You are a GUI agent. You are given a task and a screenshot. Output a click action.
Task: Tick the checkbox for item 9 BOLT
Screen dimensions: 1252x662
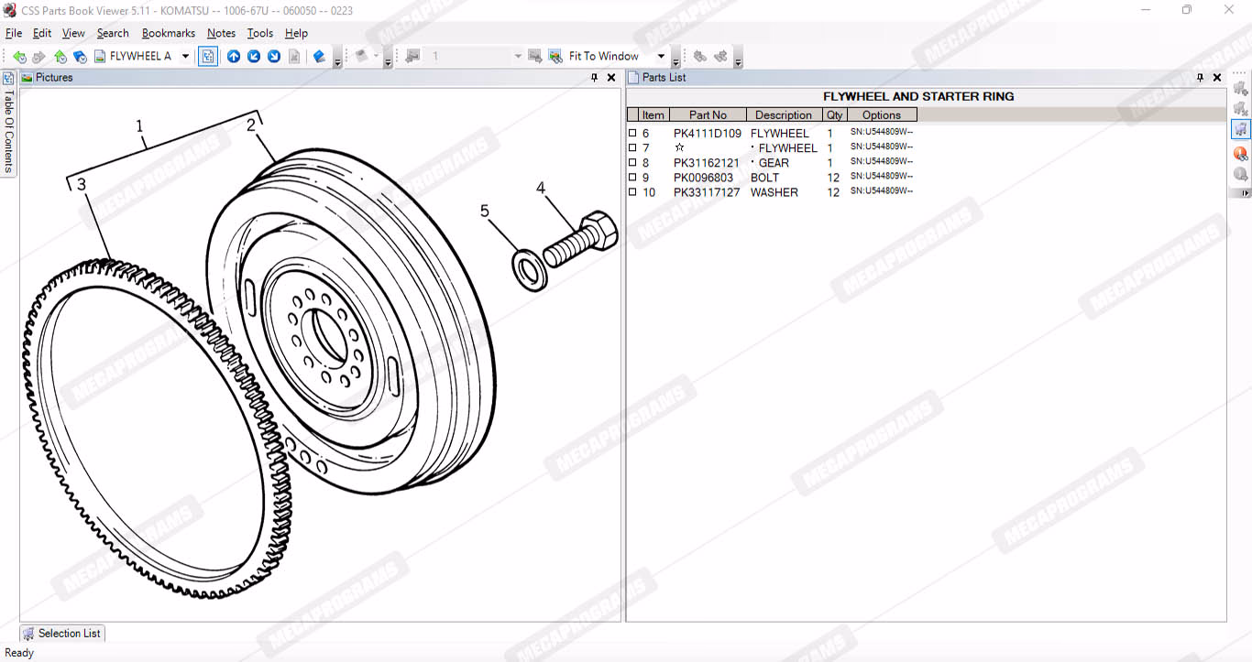632,178
